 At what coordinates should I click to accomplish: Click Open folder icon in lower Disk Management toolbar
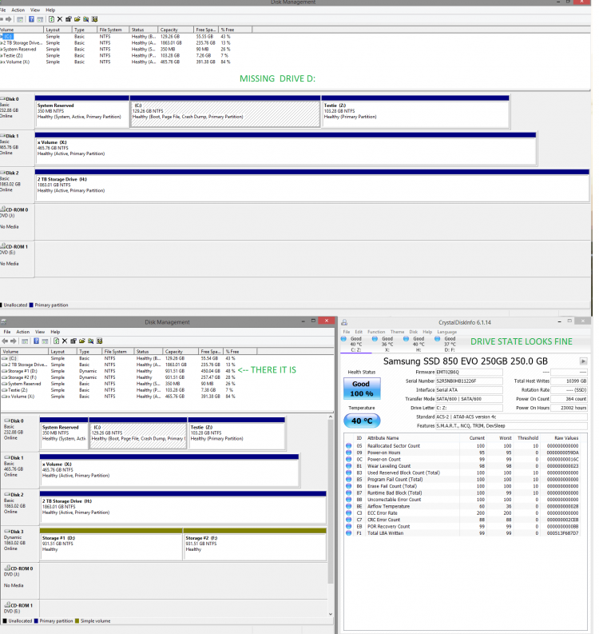pos(82,341)
